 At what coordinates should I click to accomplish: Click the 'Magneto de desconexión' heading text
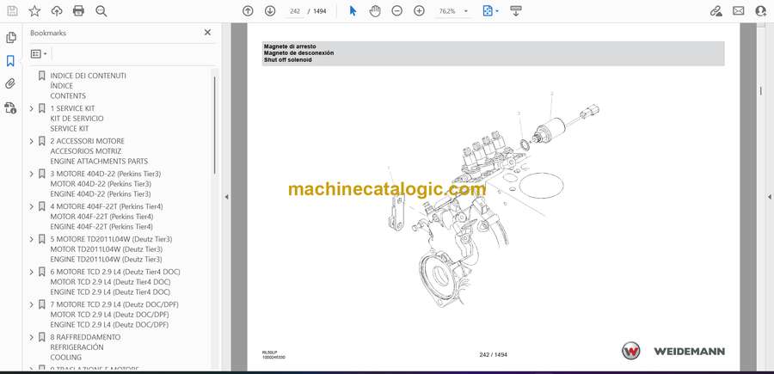click(x=298, y=52)
